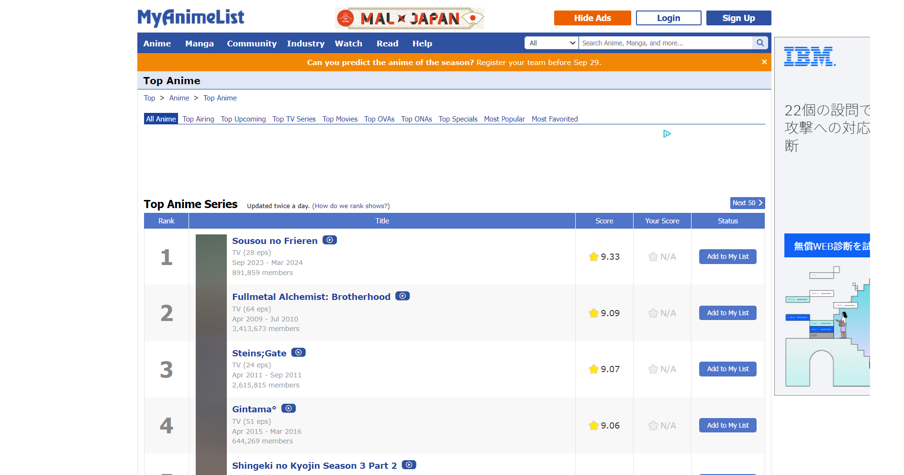Click the Top Anime breadcrumb link
Screen dimensions: 904x475
pos(220,98)
